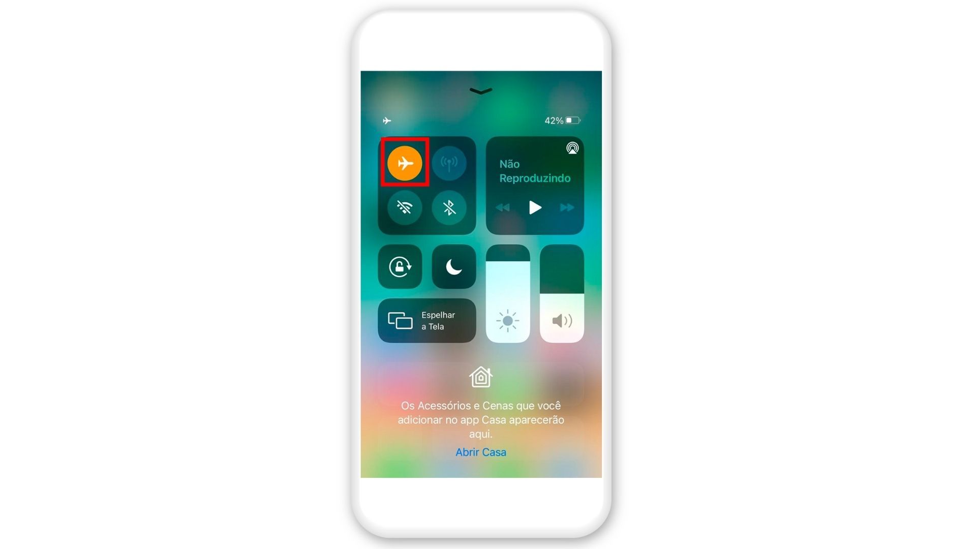The image size is (976, 549).
Task: Disable Airplane Mode toggle
Action: click(404, 163)
